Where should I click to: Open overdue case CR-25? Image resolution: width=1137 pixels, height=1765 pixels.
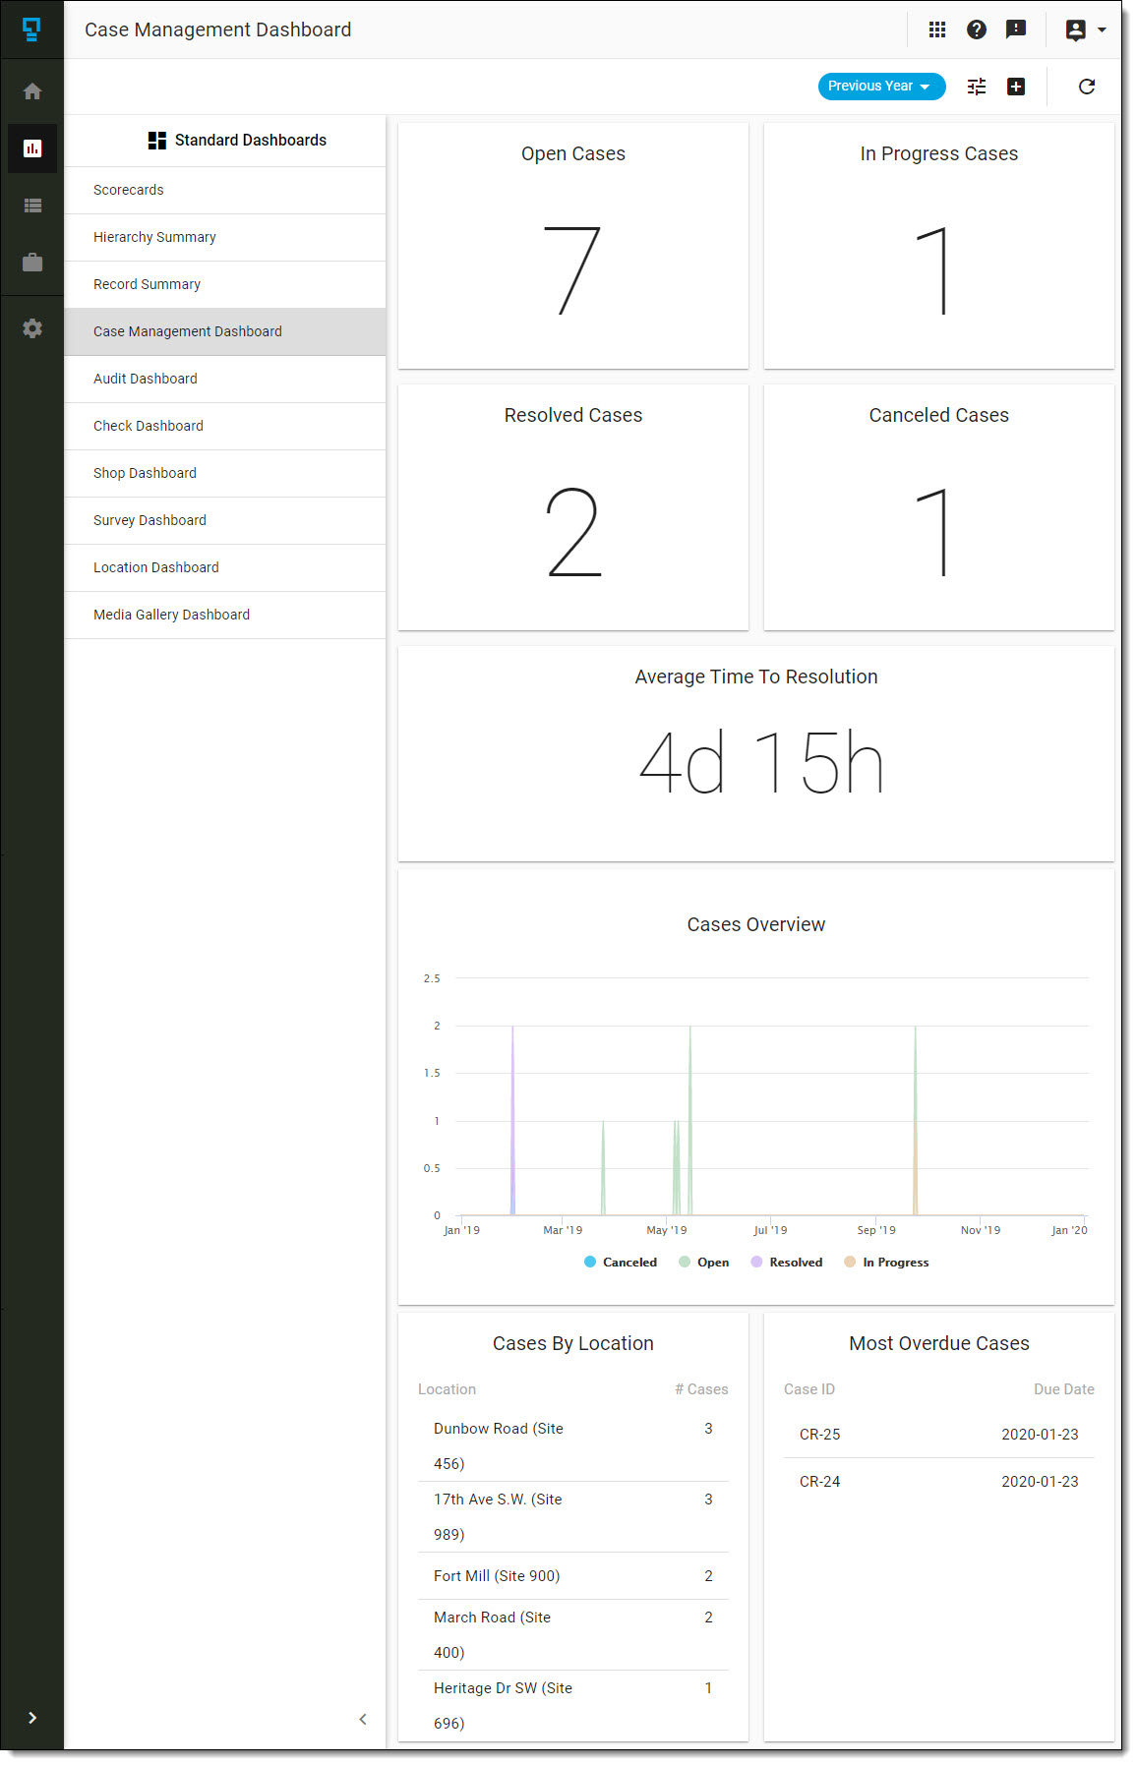(939, 1435)
